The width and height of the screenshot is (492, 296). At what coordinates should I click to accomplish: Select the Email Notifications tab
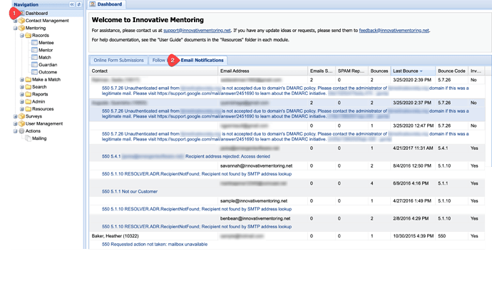click(x=202, y=60)
